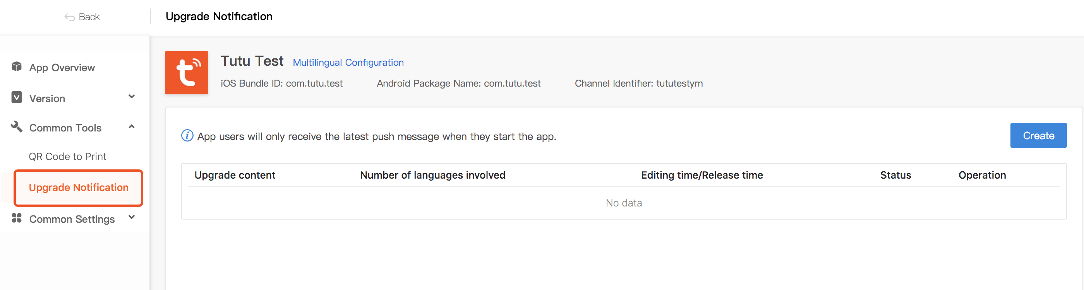Image resolution: width=1084 pixels, height=290 pixels.
Task: Open the Multilingual Configuration link
Action: [x=348, y=63]
